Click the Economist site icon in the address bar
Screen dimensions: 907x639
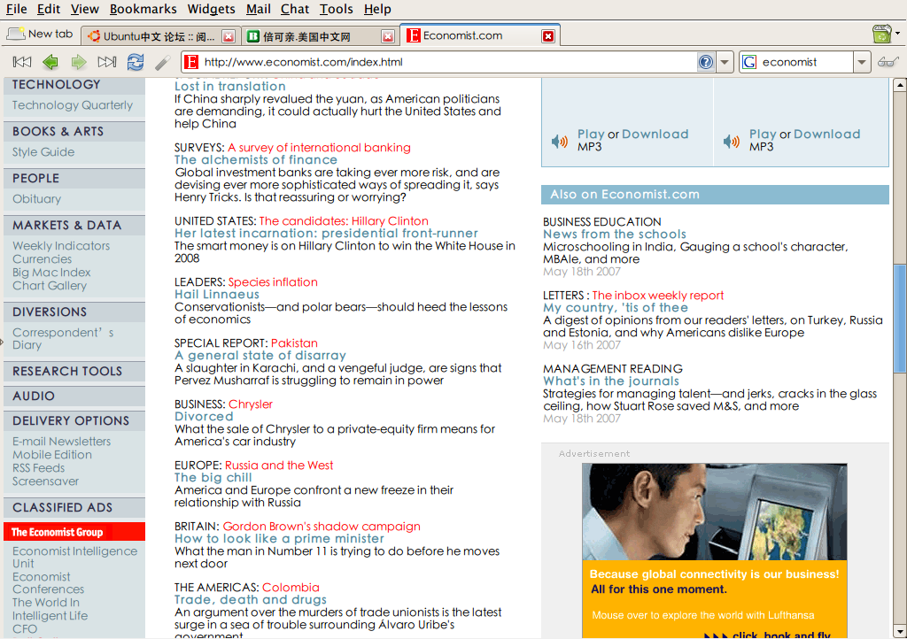[191, 62]
